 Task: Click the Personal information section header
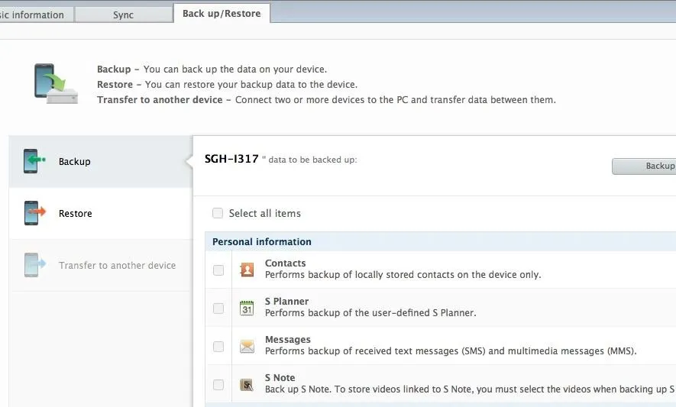[440, 241]
